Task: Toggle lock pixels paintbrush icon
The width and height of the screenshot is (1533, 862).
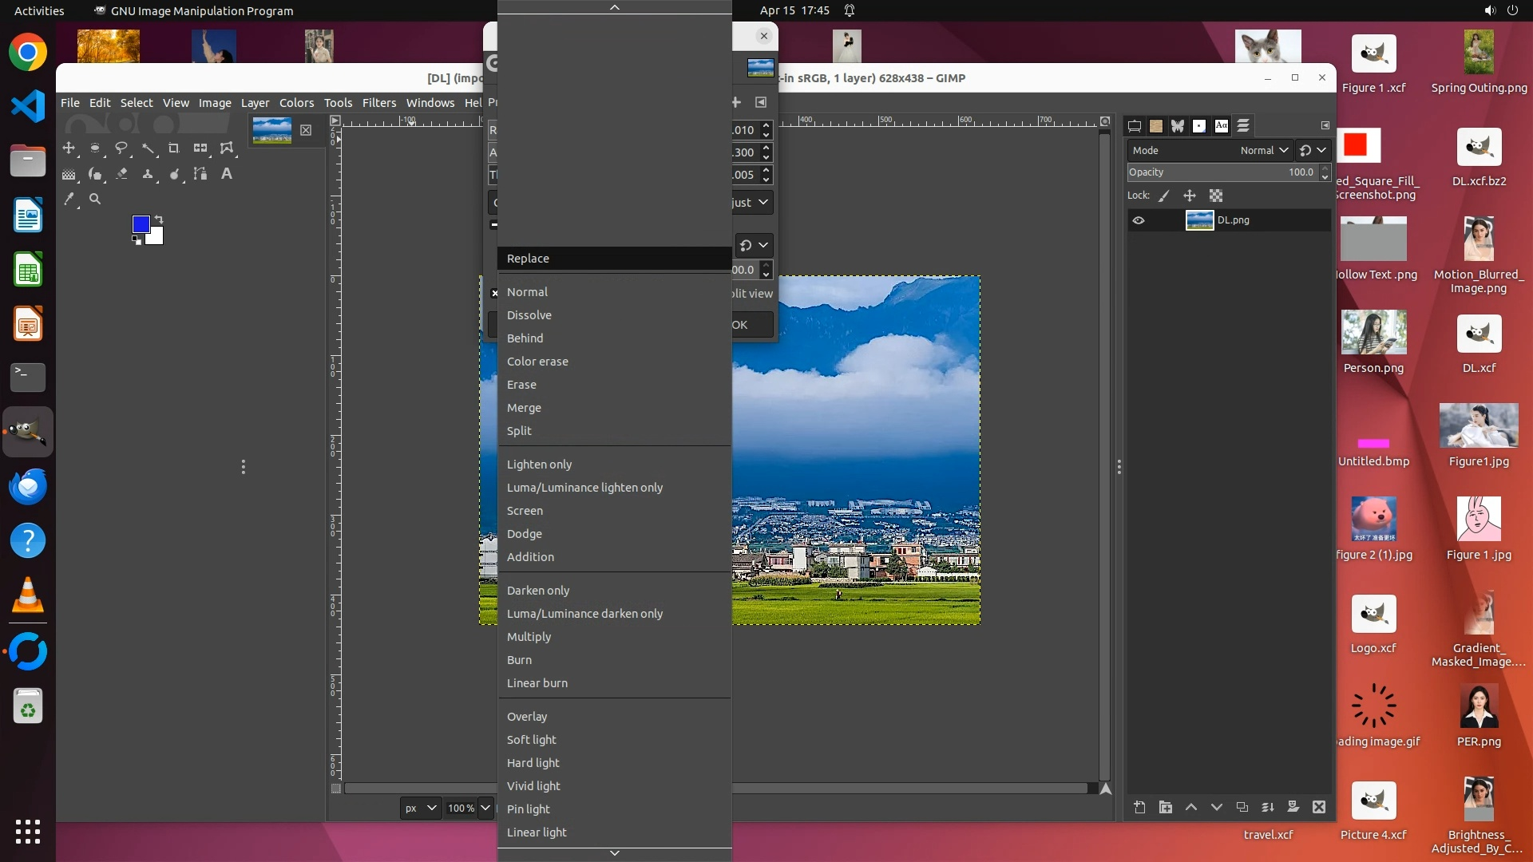Action: coord(1164,196)
